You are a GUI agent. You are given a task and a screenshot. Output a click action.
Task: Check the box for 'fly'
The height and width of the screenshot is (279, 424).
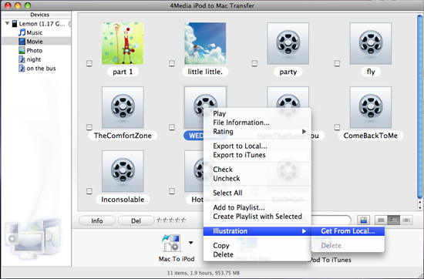tap(337, 63)
